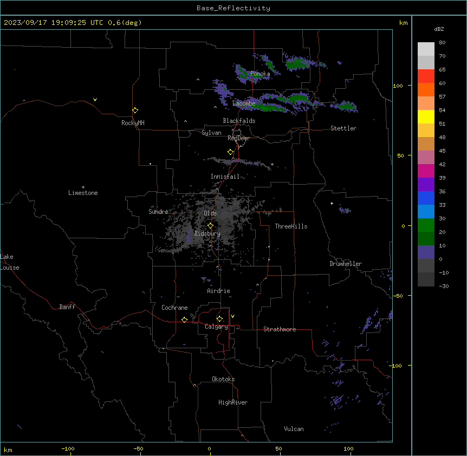
Task: Select the ThreeHills label
Action: pyautogui.click(x=291, y=226)
